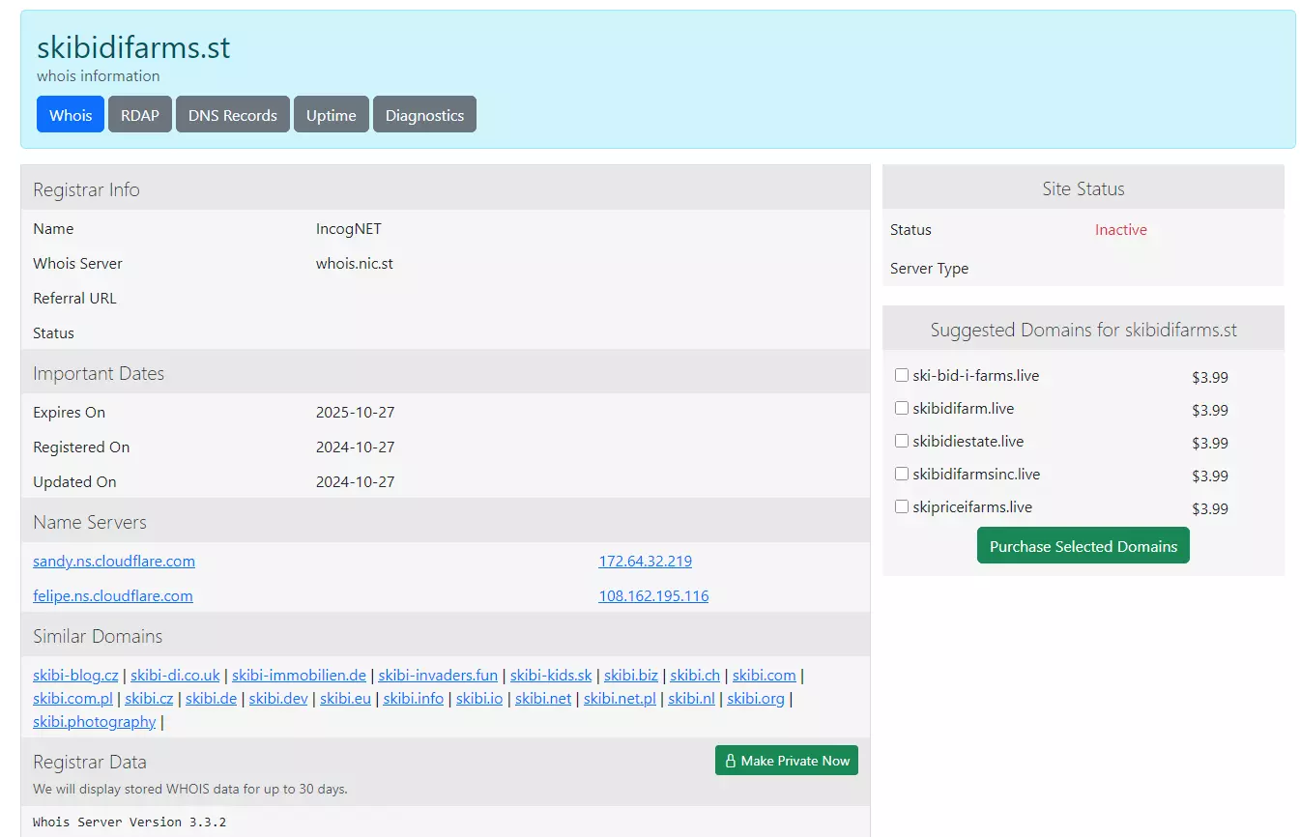This screenshot has height=837, width=1300.
Task: Click the lock icon on Make Private Now
Action: (x=731, y=761)
